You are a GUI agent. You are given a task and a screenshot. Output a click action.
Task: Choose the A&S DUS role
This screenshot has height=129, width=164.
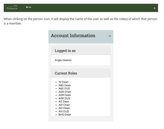tap(64, 89)
